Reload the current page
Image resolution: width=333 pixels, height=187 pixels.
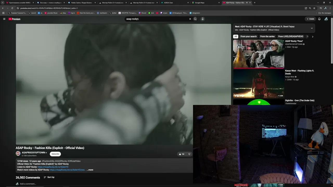pyautogui.click(x=12, y=8)
